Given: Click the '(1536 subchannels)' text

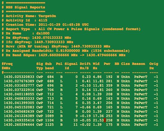Looking at the screenshot, I should [110, 51].
